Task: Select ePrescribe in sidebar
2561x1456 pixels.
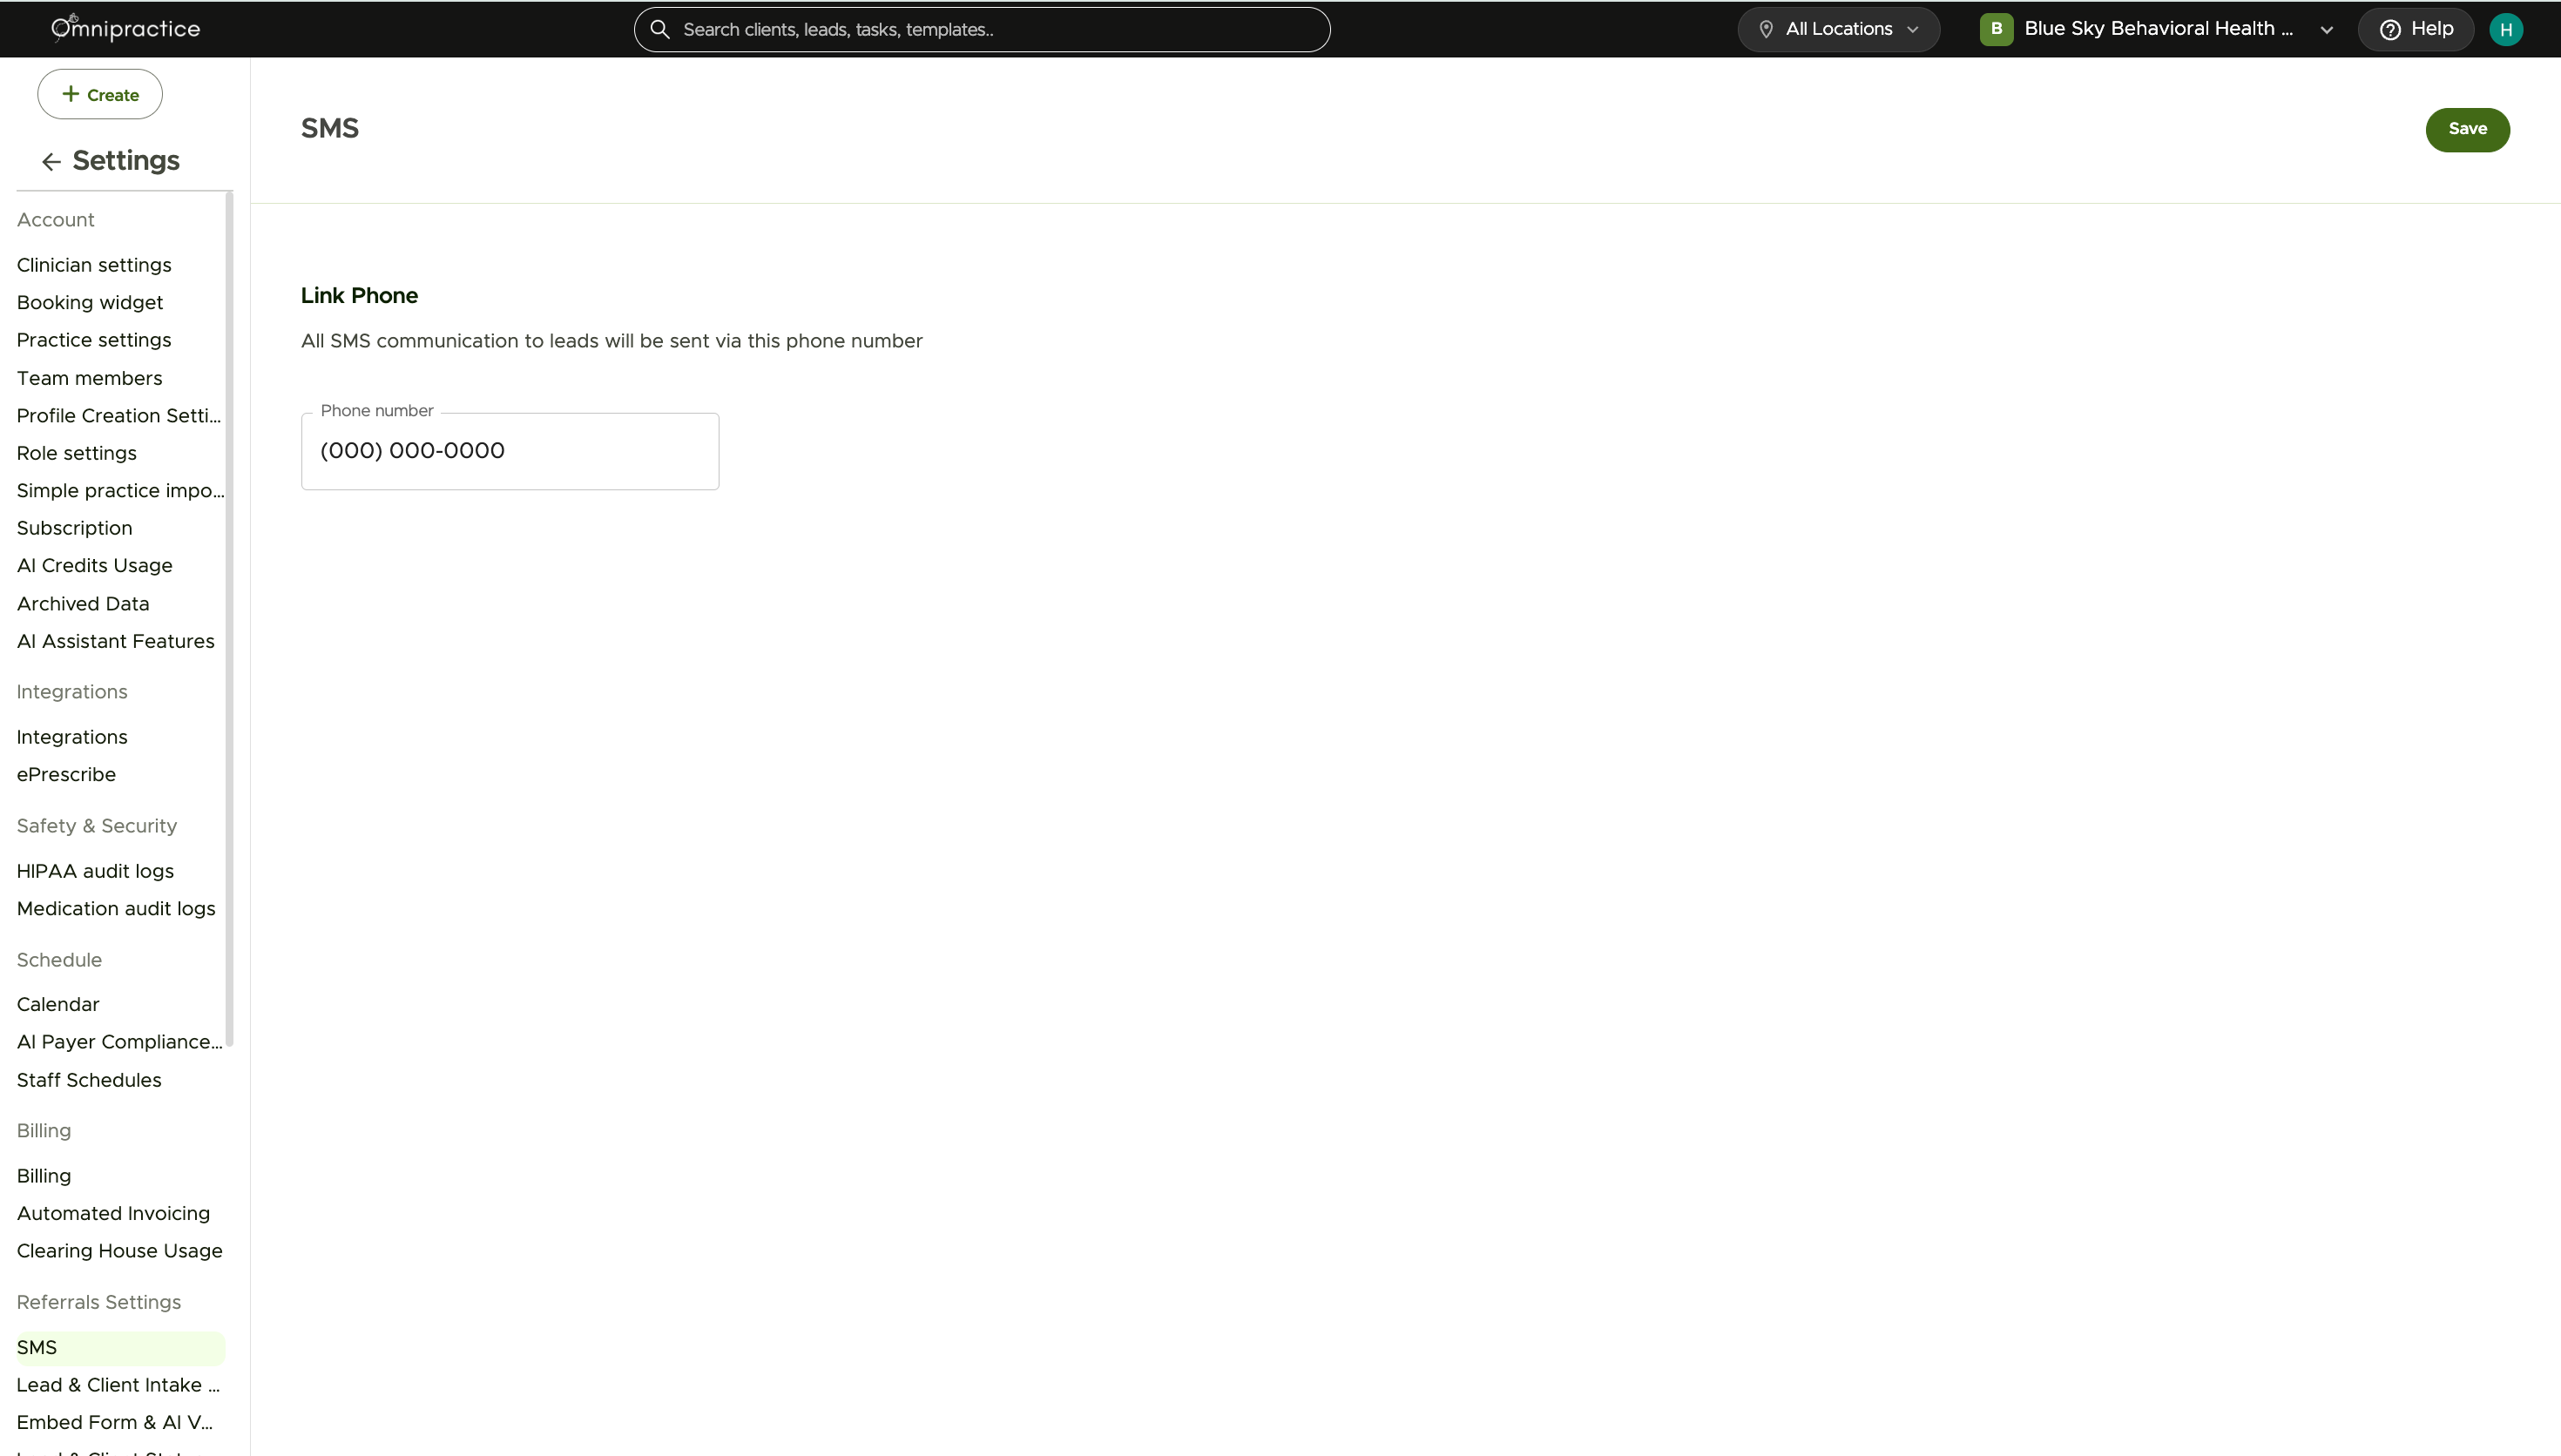Action: pos(66,774)
